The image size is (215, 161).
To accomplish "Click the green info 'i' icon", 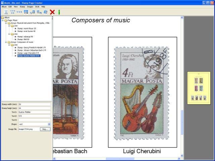I will pyautogui.click(x=59, y=12).
